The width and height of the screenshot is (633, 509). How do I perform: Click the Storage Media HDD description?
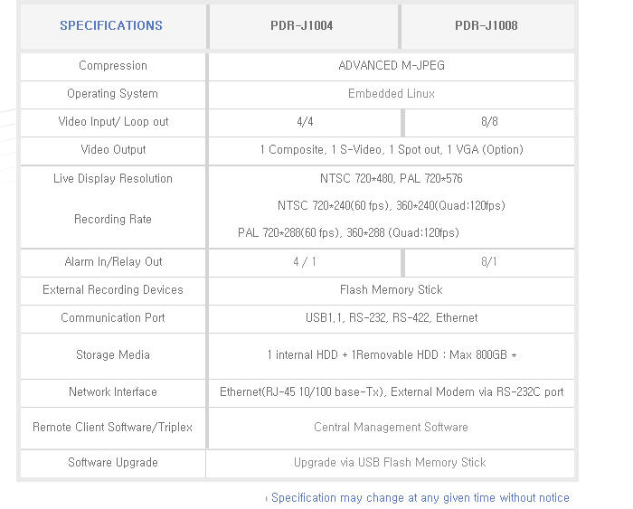[x=391, y=355]
